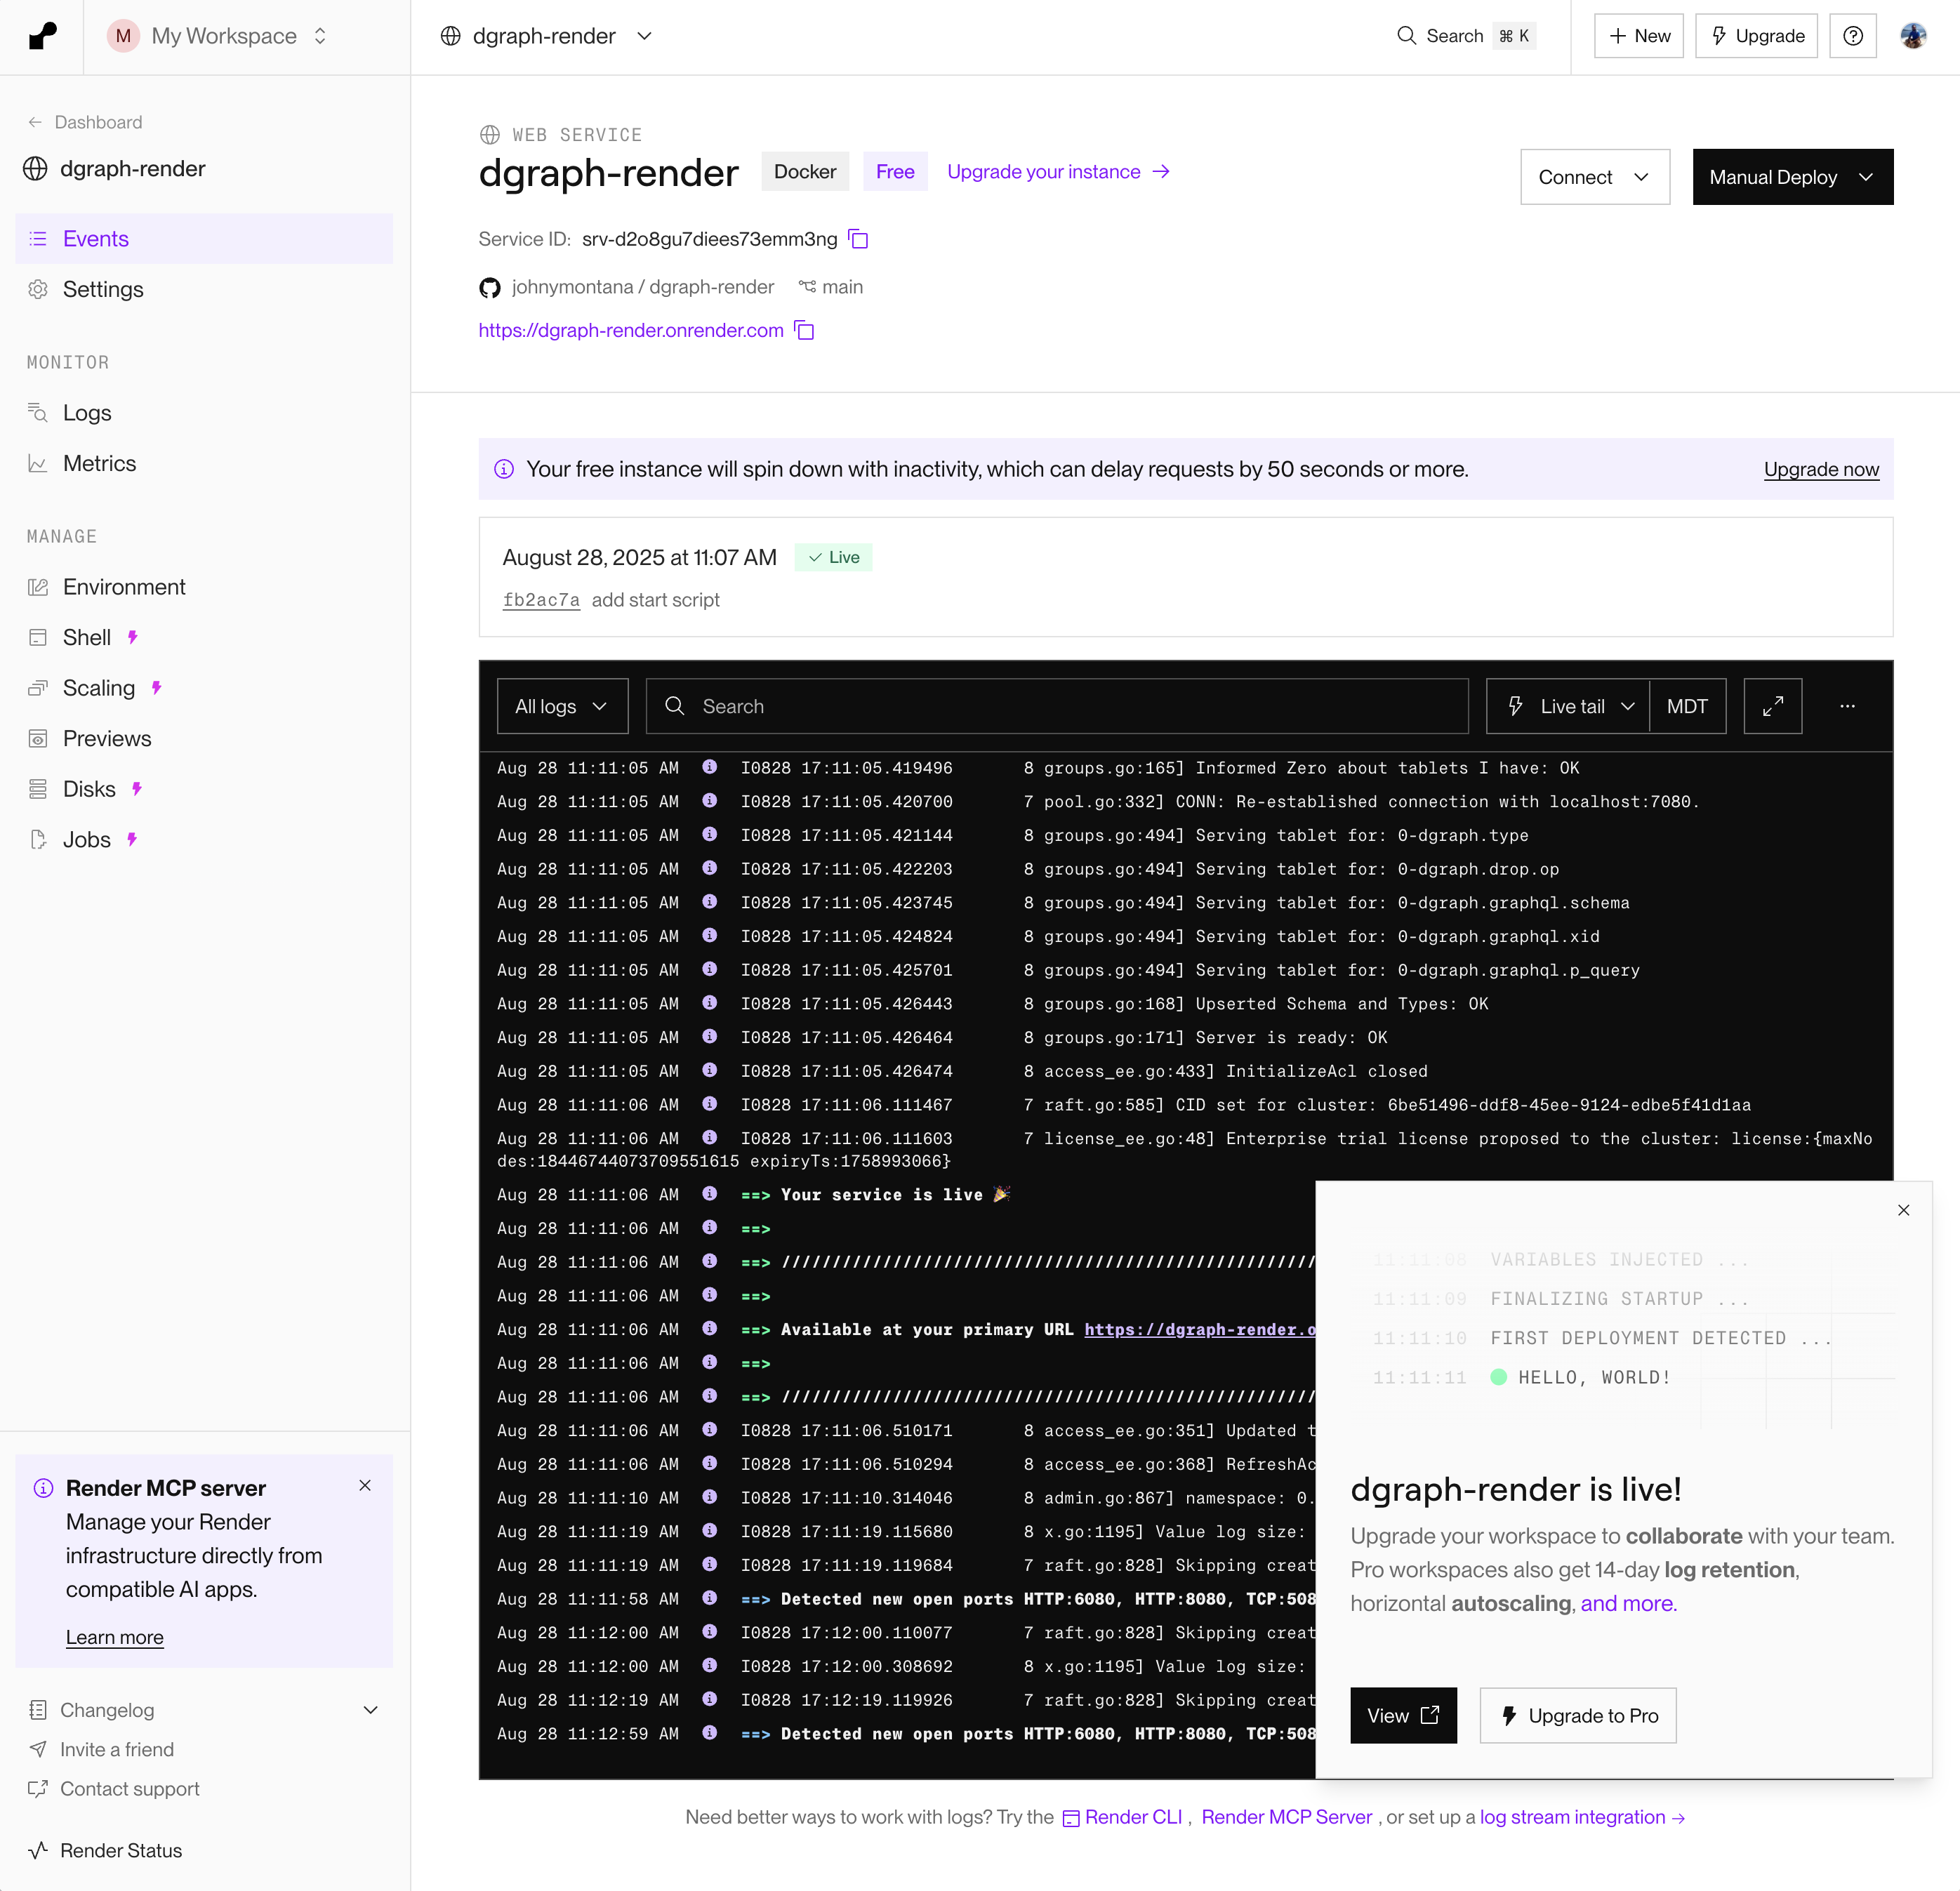Open Shell under Manage
The height and width of the screenshot is (1891, 1960).
pyautogui.click(x=204, y=637)
